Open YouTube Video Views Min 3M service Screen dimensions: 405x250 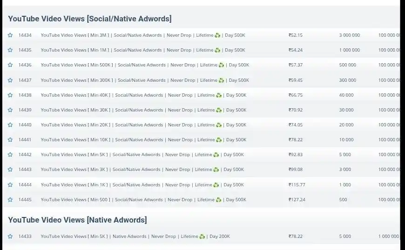pyautogui.click(x=142, y=35)
